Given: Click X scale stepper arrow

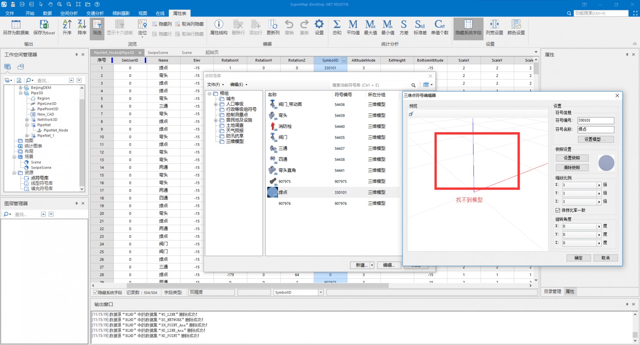Looking at the screenshot, I should pos(599,185).
